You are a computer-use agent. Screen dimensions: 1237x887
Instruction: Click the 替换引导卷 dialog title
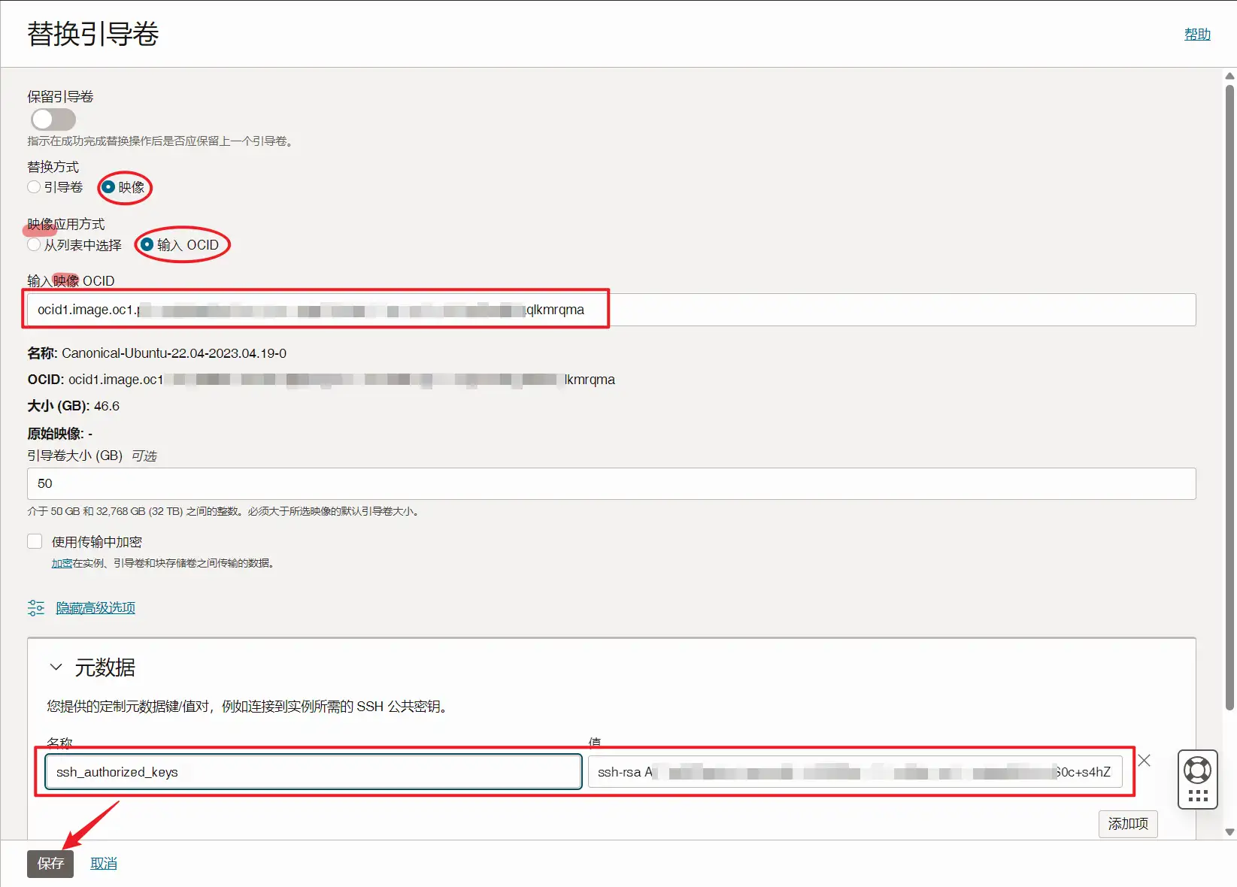[x=93, y=34]
